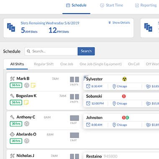The height and width of the screenshot is (159, 159).
Task: Click the red alert icon on Sobanski
Action: click(x=124, y=96)
